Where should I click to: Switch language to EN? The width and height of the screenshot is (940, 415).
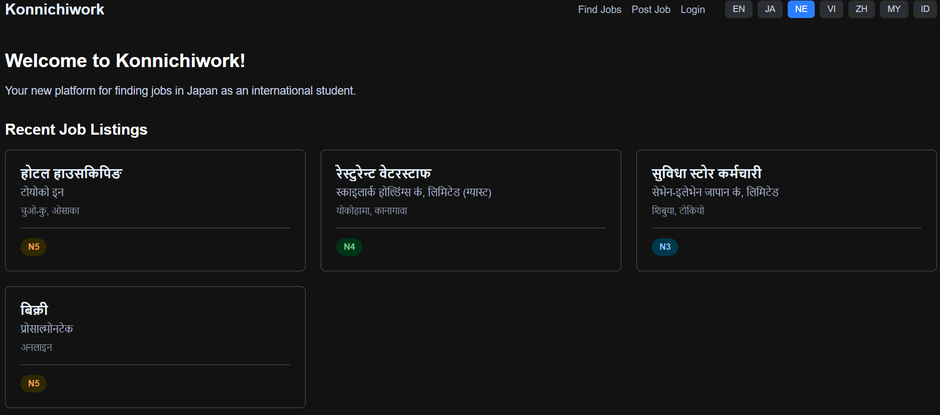coord(738,9)
